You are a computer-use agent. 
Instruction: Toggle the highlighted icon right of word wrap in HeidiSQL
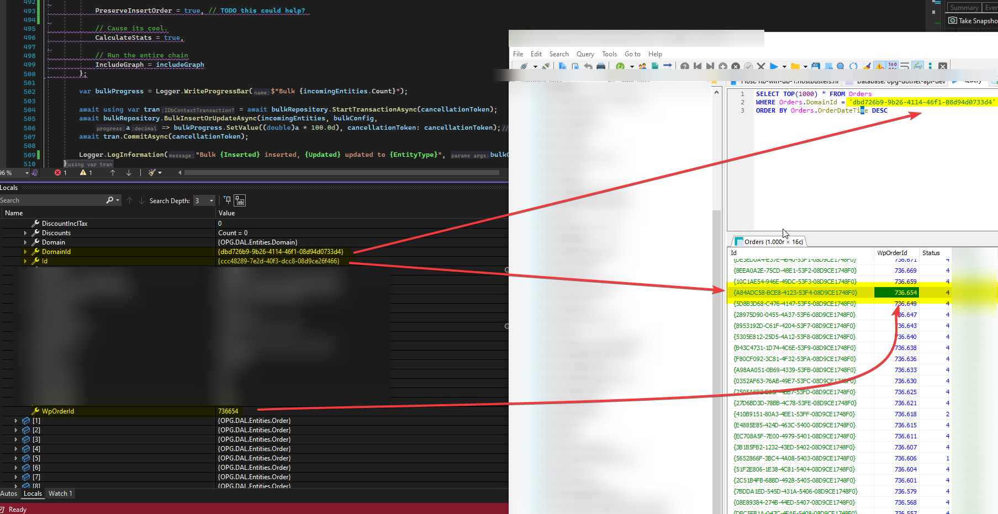[917, 66]
